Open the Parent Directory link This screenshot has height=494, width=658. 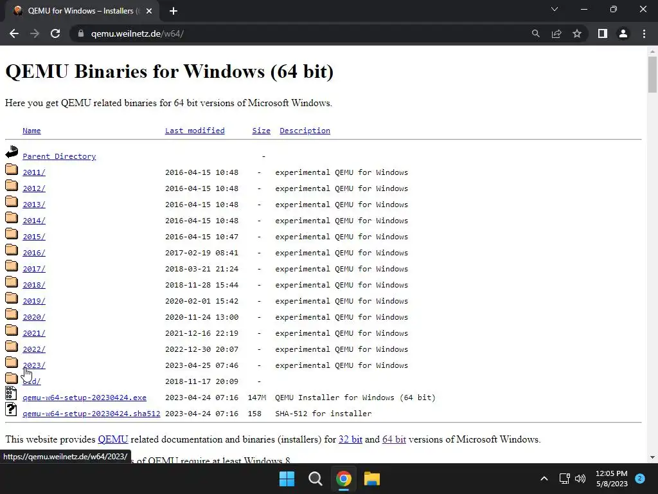point(59,156)
